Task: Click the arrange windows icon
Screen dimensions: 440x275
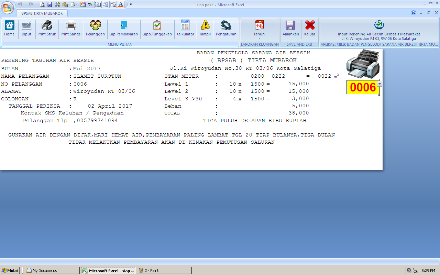Action: coord(105,4)
